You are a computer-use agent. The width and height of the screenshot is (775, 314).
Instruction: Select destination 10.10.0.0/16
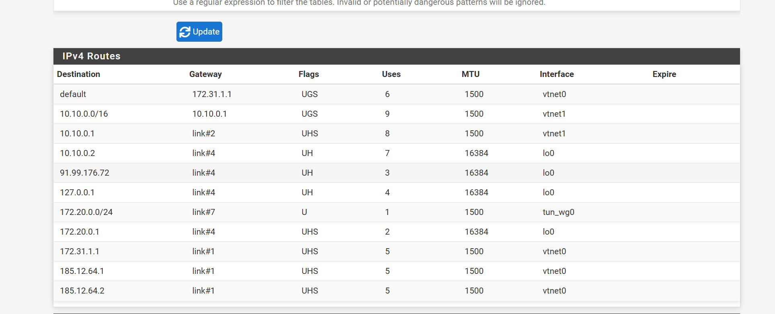pos(84,114)
